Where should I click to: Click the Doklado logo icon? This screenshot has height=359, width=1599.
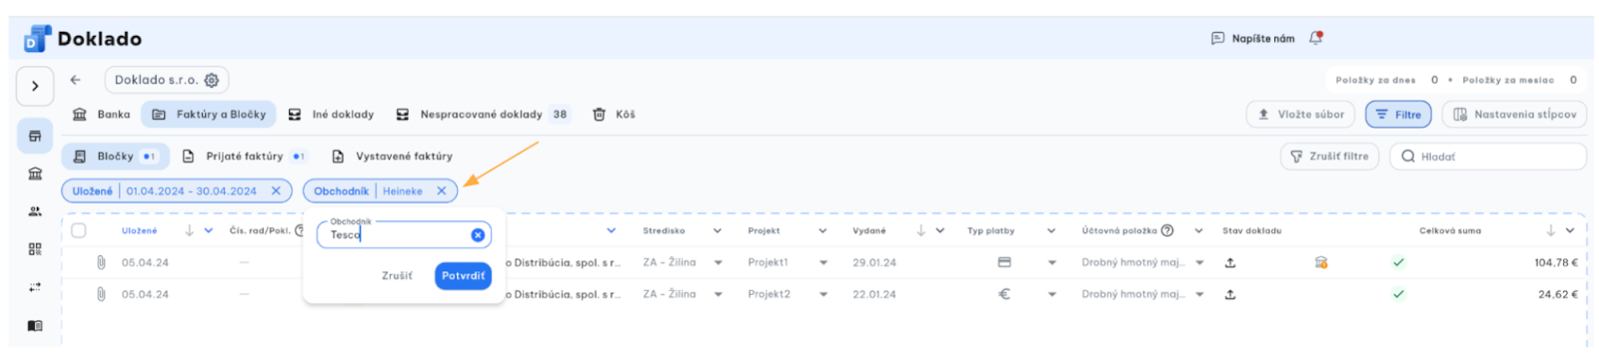click(37, 39)
